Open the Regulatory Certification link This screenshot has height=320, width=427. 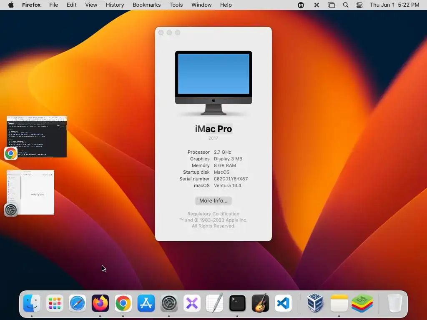click(x=213, y=214)
